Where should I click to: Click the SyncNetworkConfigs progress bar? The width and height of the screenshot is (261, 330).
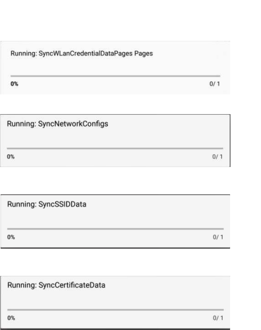pos(115,148)
